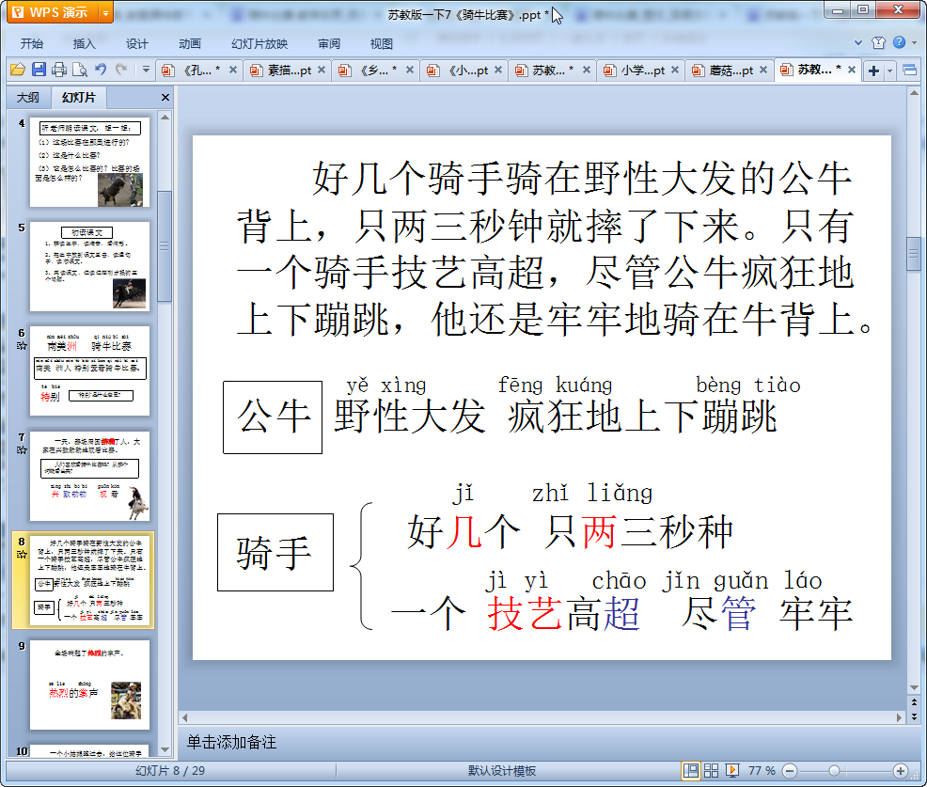Click the 公牛 text box on slide
Image resolution: width=927 pixels, height=787 pixels.
[x=273, y=417]
